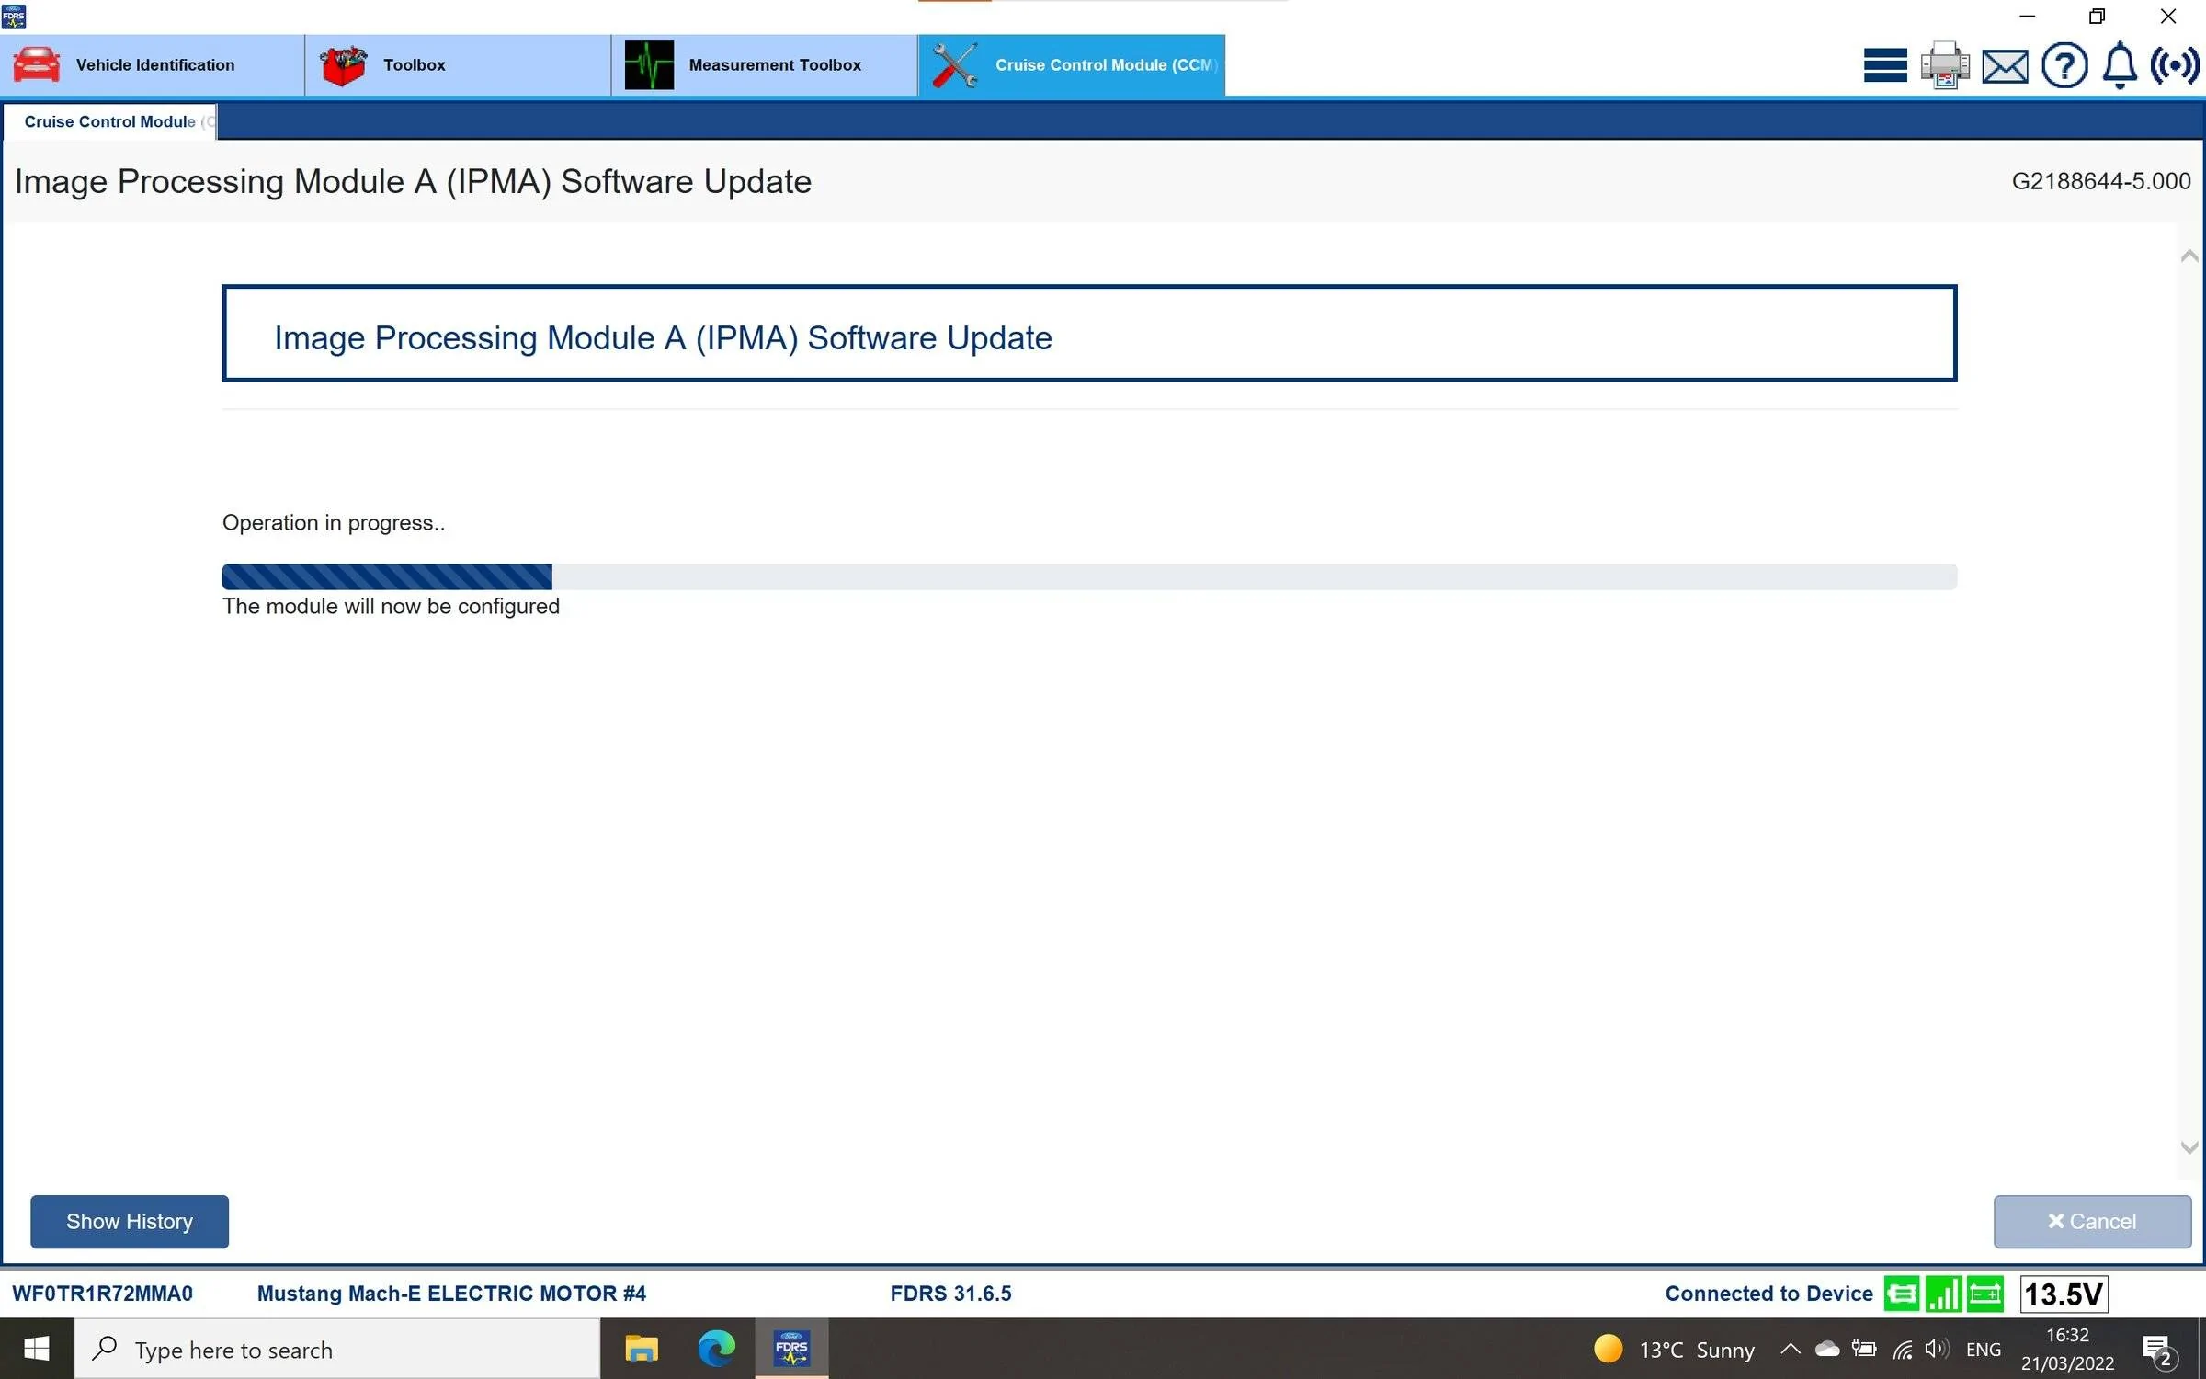Image resolution: width=2206 pixels, height=1379 pixels.
Task: Click the wireless broadcast signal icon
Action: 2175,65
